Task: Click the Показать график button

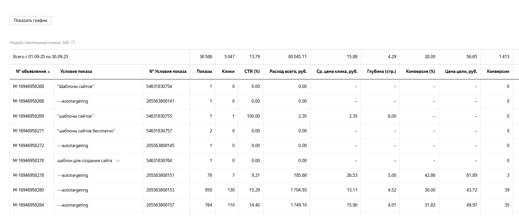Action: [x=30, y=21]
